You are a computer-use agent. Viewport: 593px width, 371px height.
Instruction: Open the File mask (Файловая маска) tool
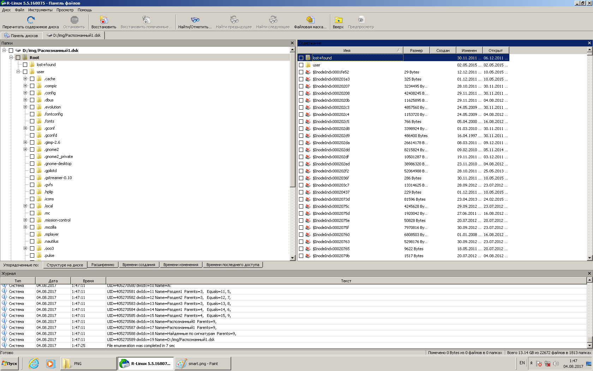pos(310,20)
